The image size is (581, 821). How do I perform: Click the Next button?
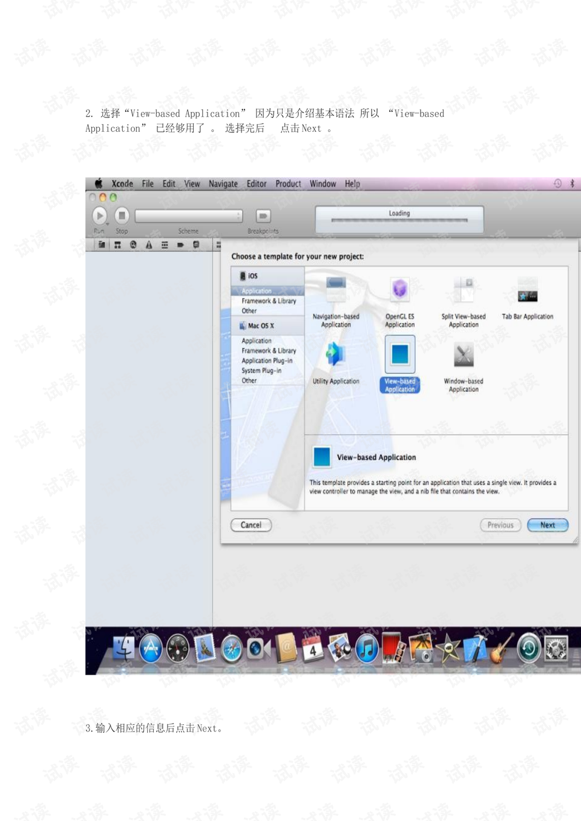pyautogui.click(x=548, y=525)
